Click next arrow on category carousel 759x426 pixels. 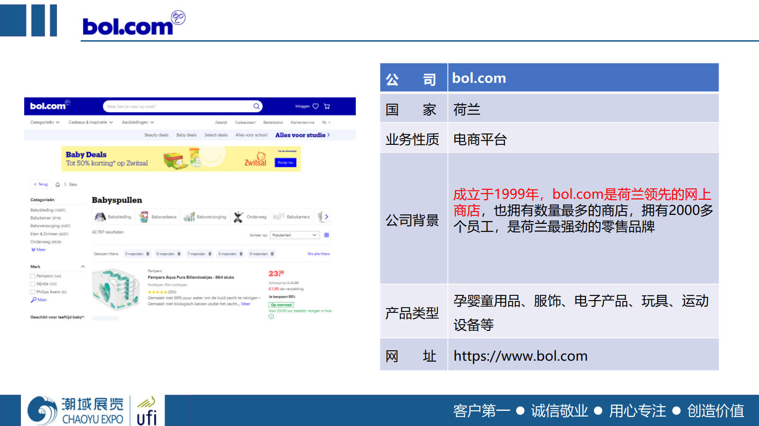click(x=326, y=217)
